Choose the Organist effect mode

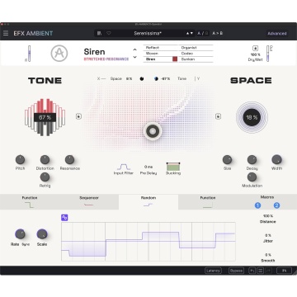[x=196, y=48]
